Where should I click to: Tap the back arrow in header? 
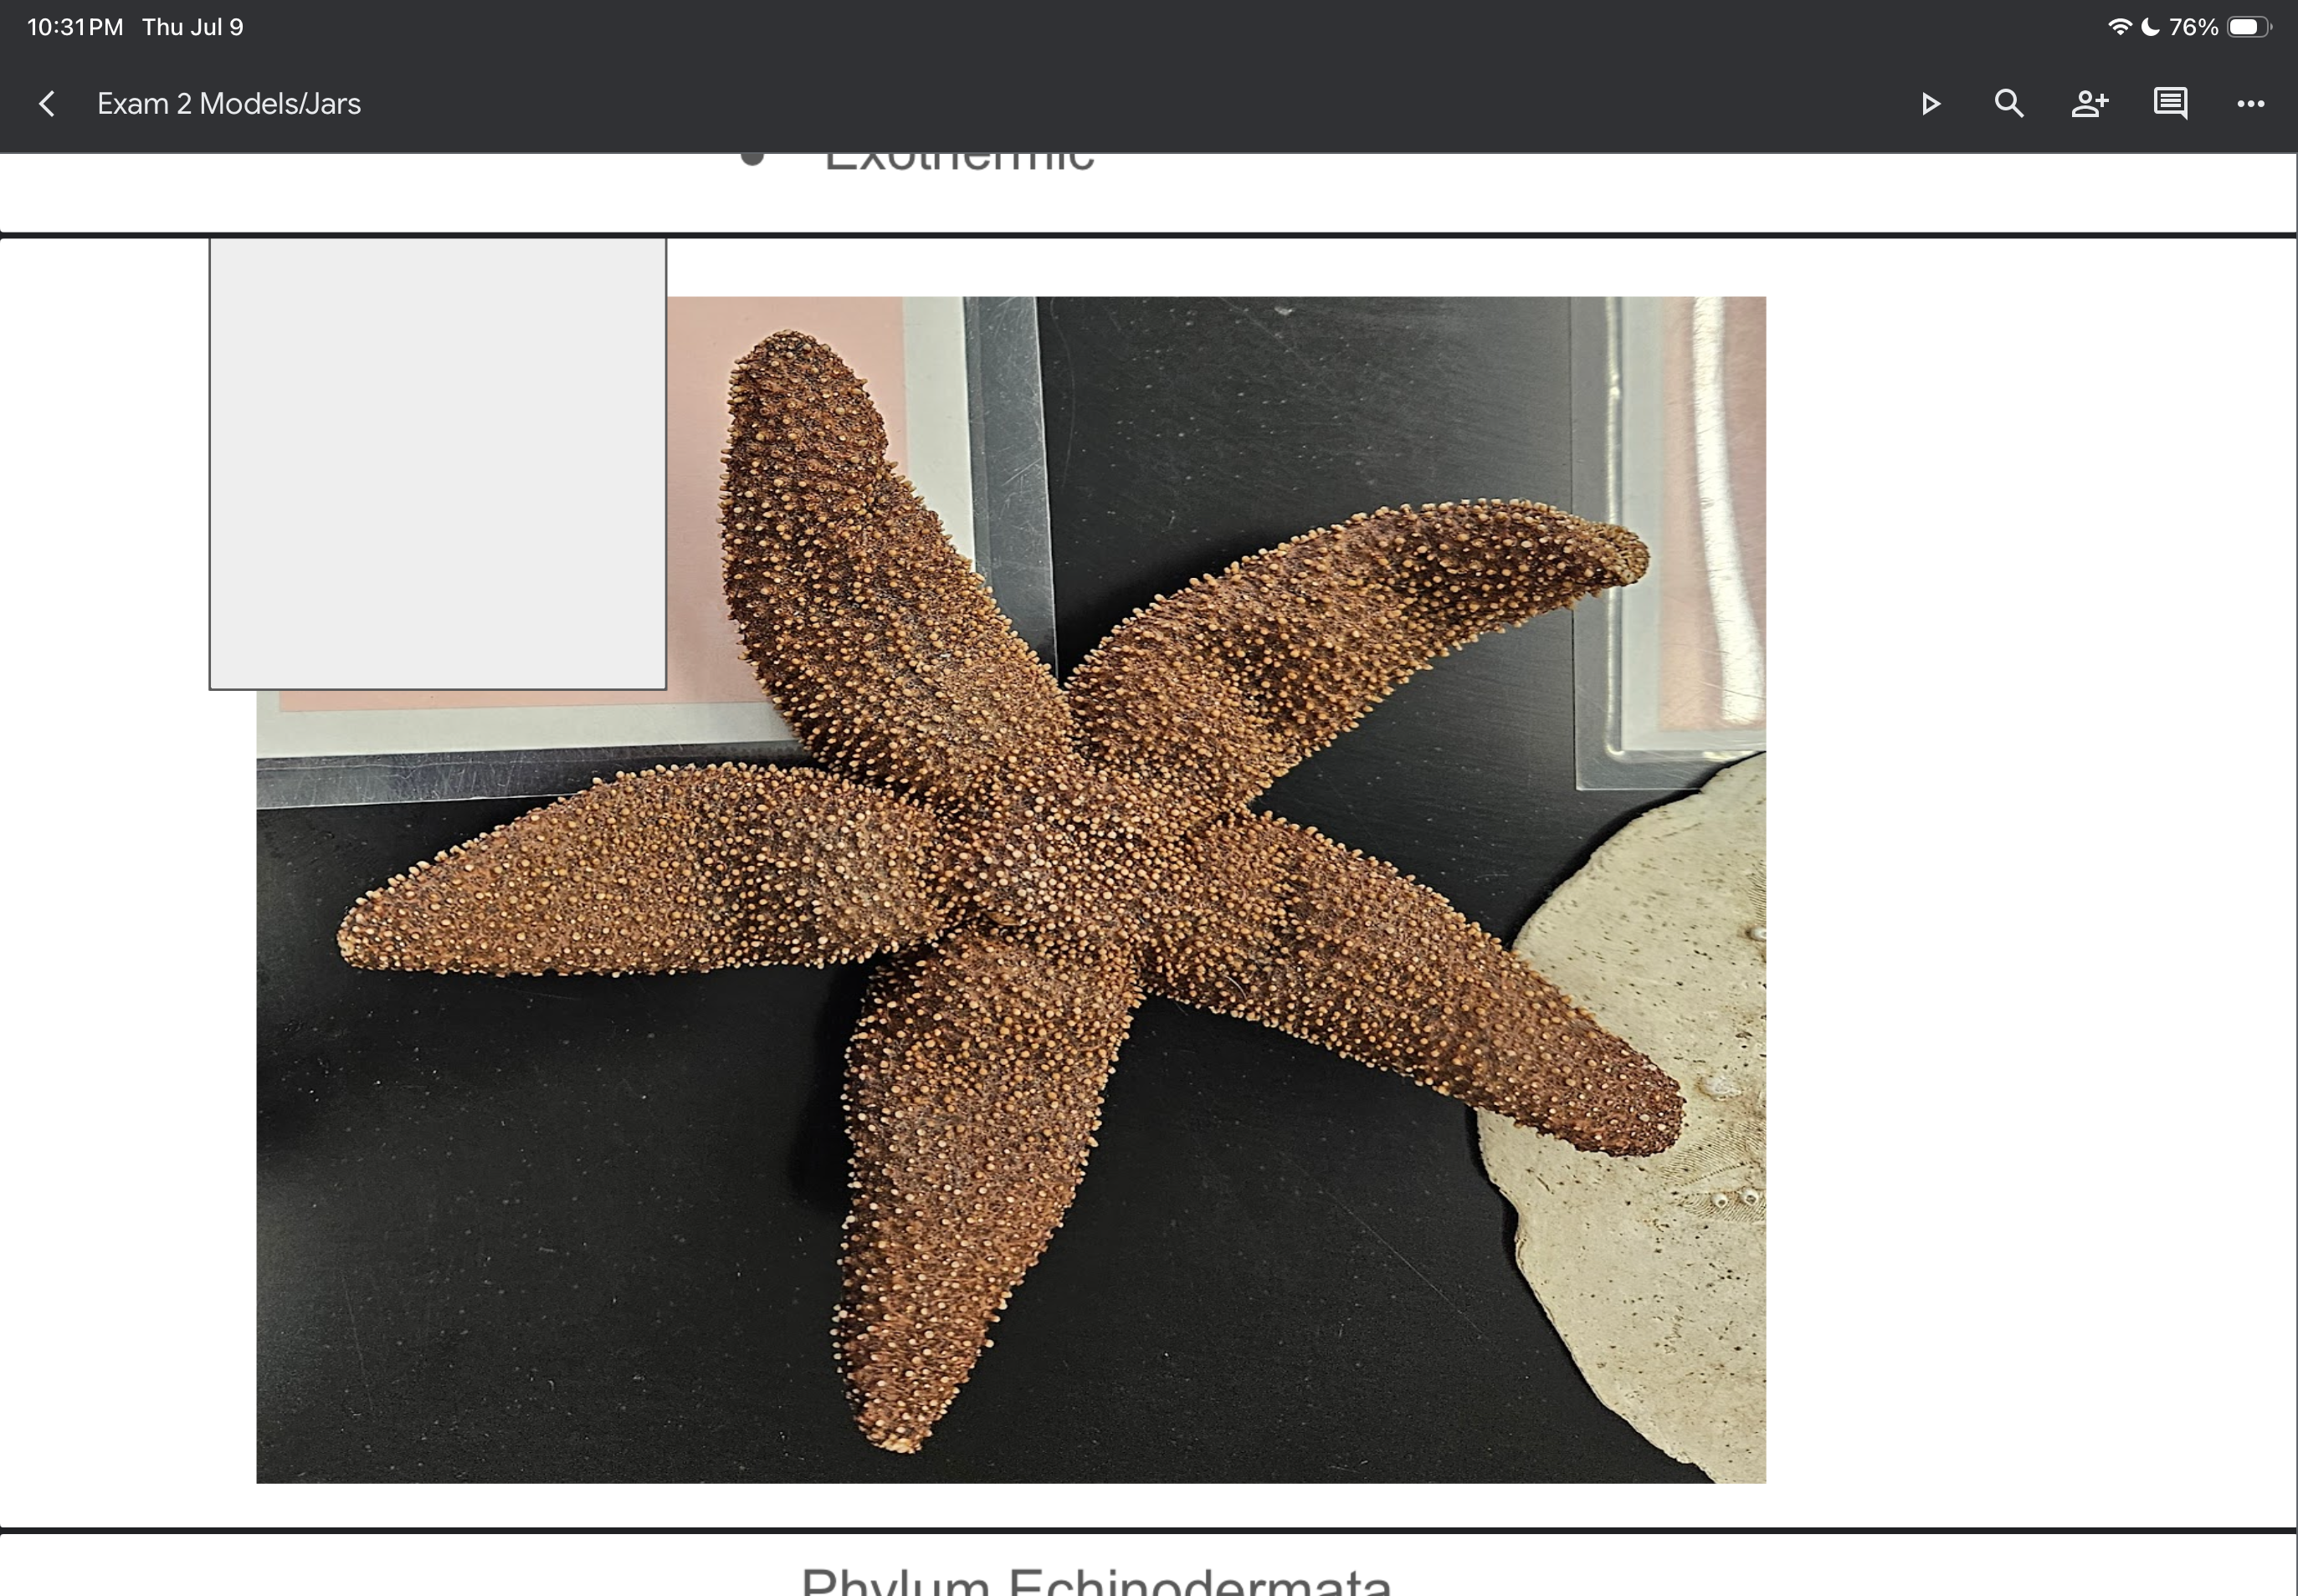[x=47, y=104]
